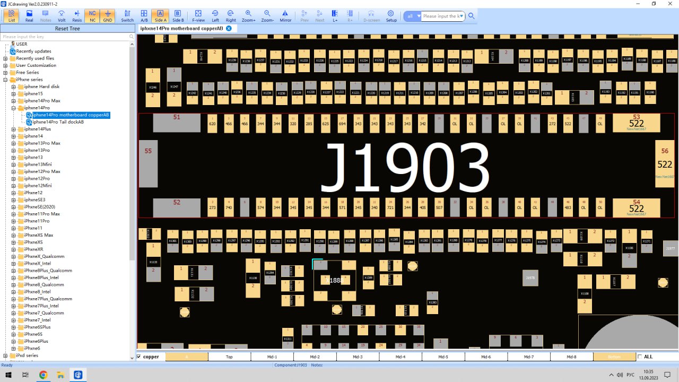Viewport: 679px width, 382px height.
Task: Close the iphxne14Pro motherboard copperAB tab
Action: coord(229,28)
